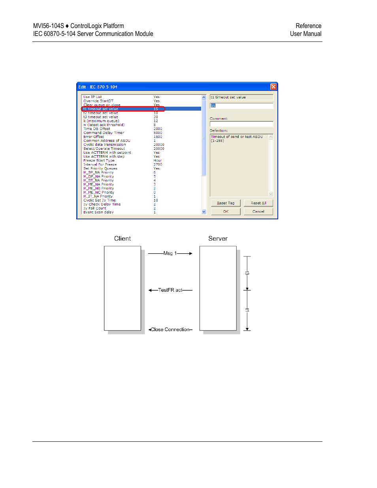The width and height of the screenshot is (377, 488).
Task: Select the 'M_SP_NA Priority' row
Action: [x=141, y=172]
